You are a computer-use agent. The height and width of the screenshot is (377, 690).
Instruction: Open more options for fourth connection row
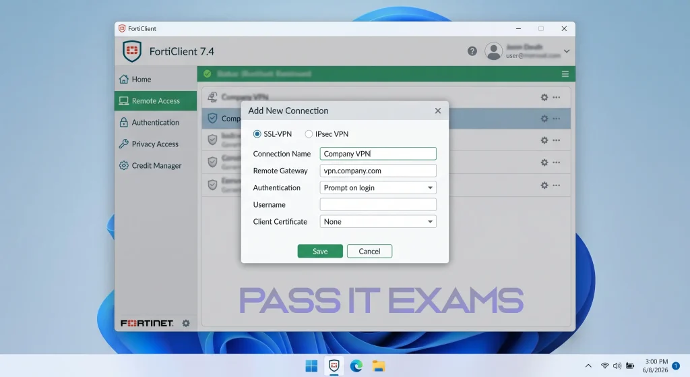557,163
